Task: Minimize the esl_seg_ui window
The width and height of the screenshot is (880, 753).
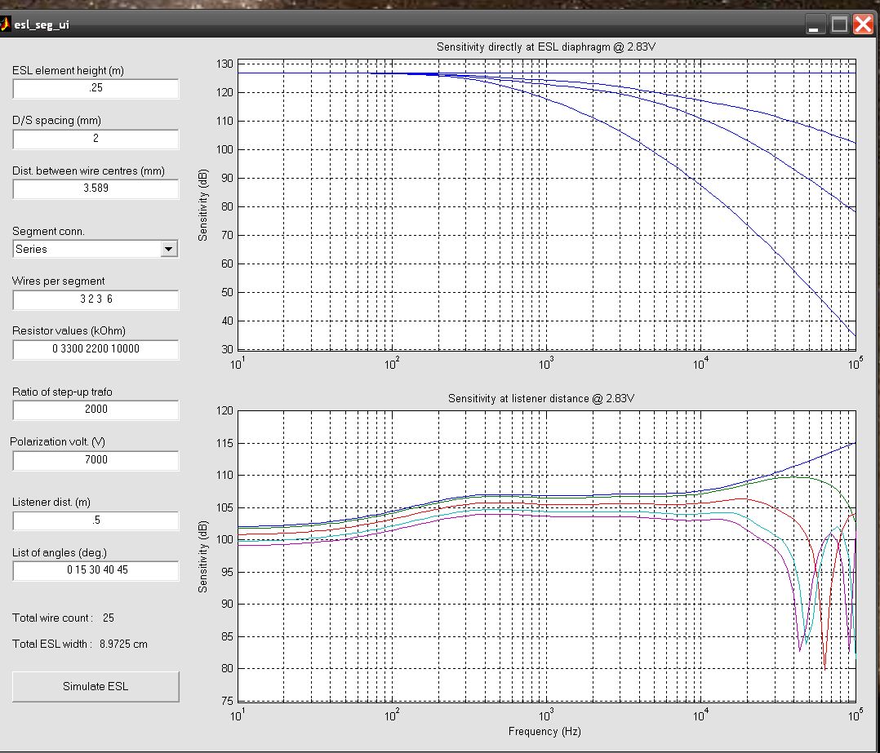Action: (x=815, y=24)
